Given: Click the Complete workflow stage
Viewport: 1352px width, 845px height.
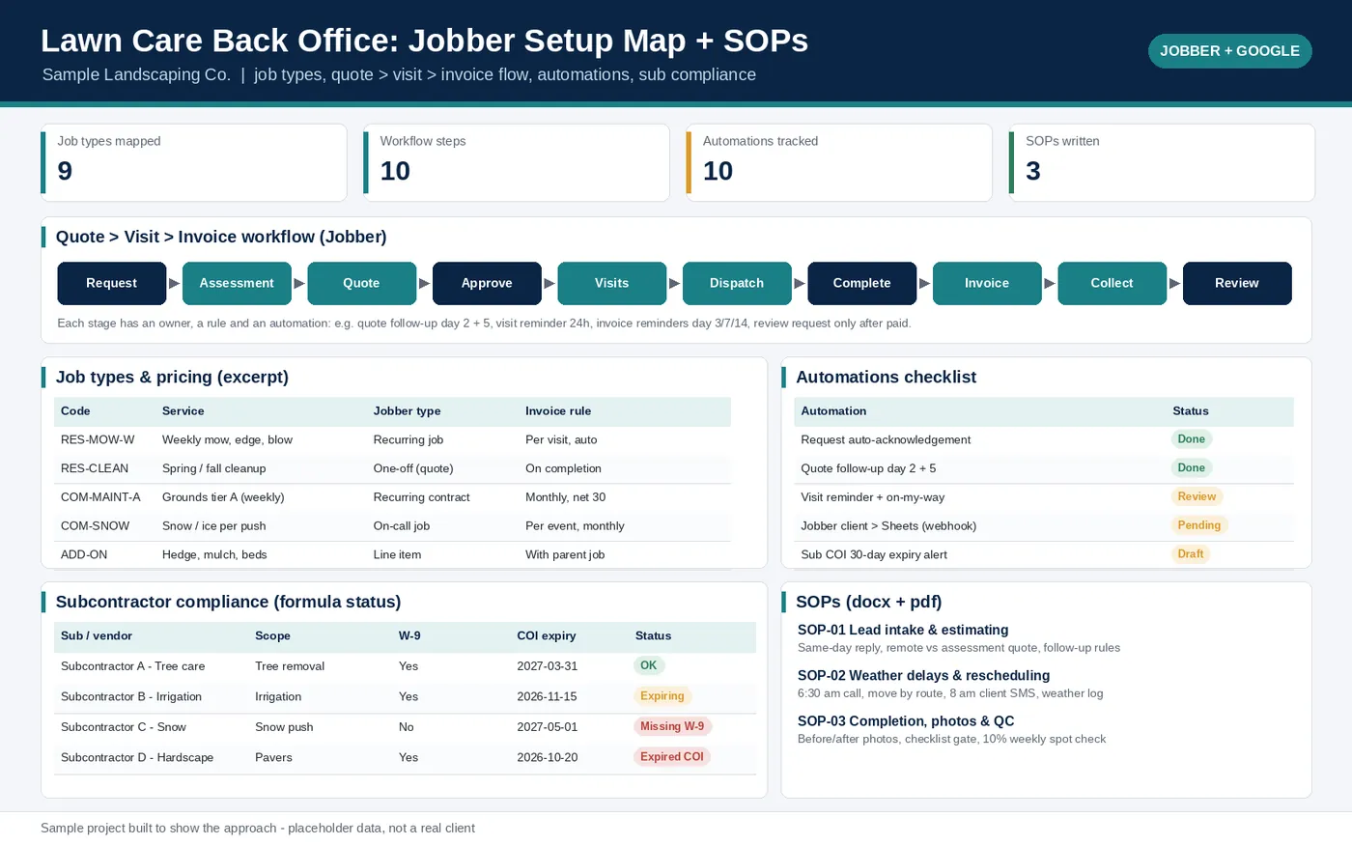Looking at the screenshot, I should point(862,283).
